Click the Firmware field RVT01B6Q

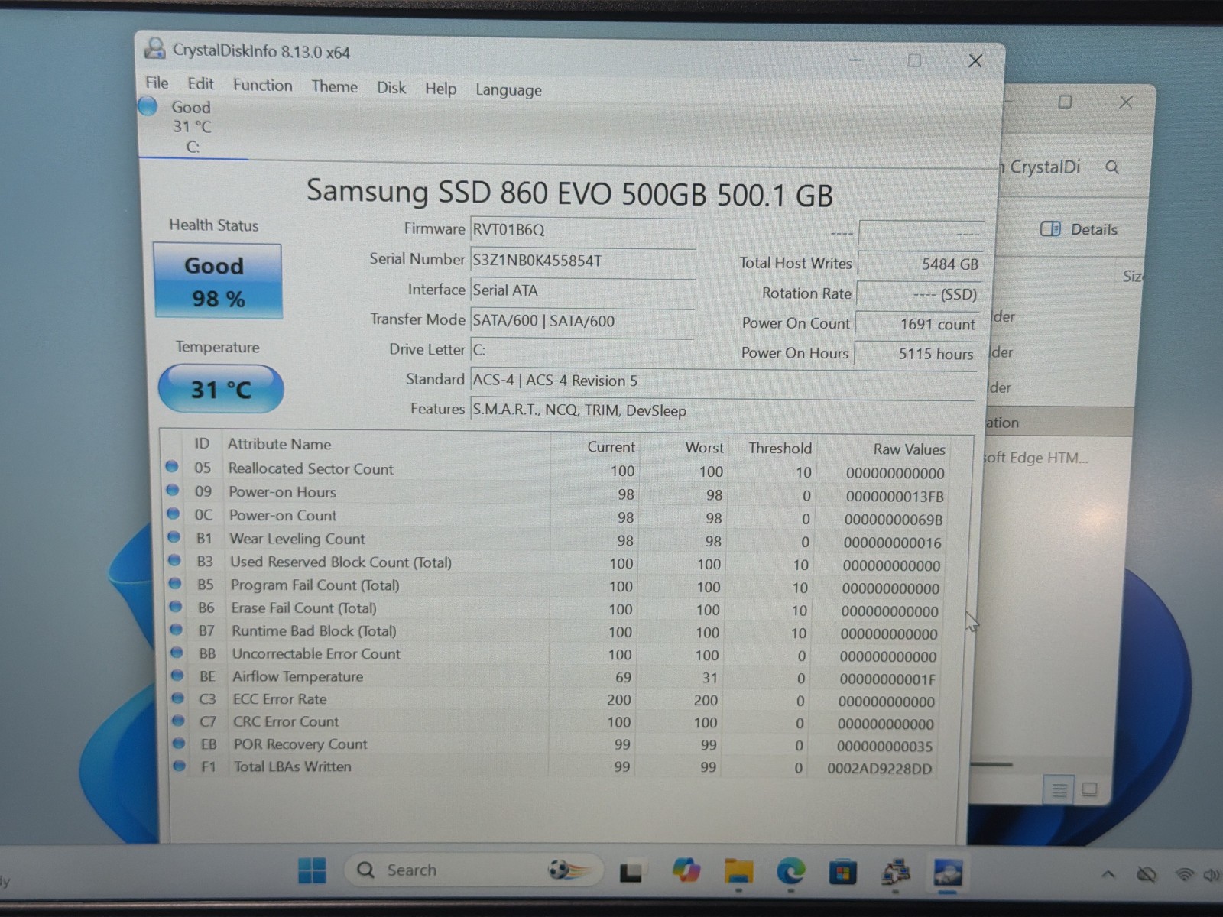pos(582,229)
